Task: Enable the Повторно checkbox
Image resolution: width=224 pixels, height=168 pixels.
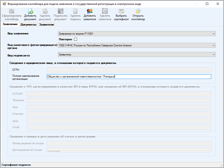Action: click(x=75, y=39)
